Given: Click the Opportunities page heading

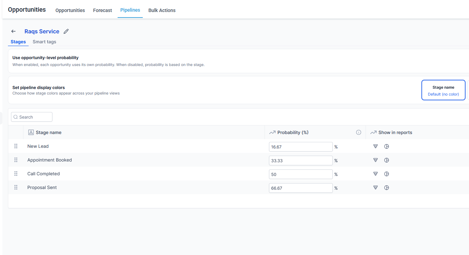Looking at the screenshot, I should (27, 10).
